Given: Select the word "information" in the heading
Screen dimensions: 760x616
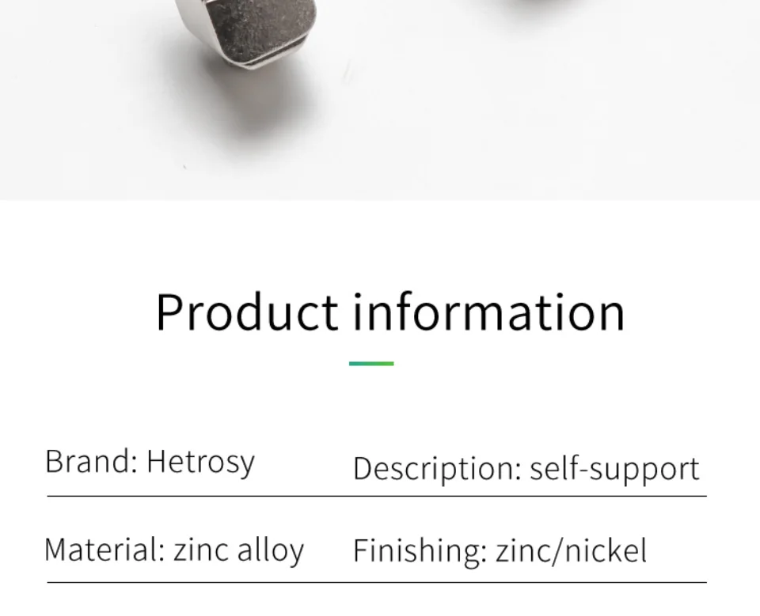Looking at the screenshot, I should click(x=488, y=312).
